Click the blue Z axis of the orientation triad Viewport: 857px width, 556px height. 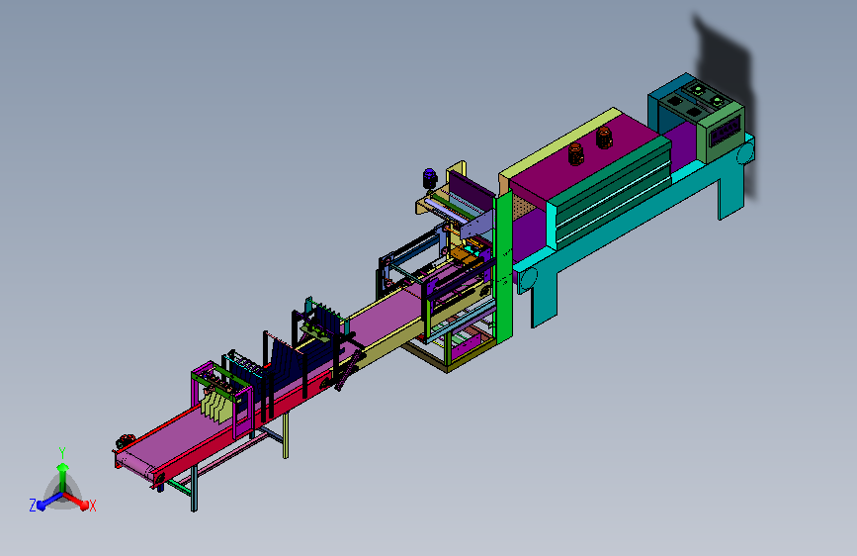pyautogui.click(x=46, y=502)
